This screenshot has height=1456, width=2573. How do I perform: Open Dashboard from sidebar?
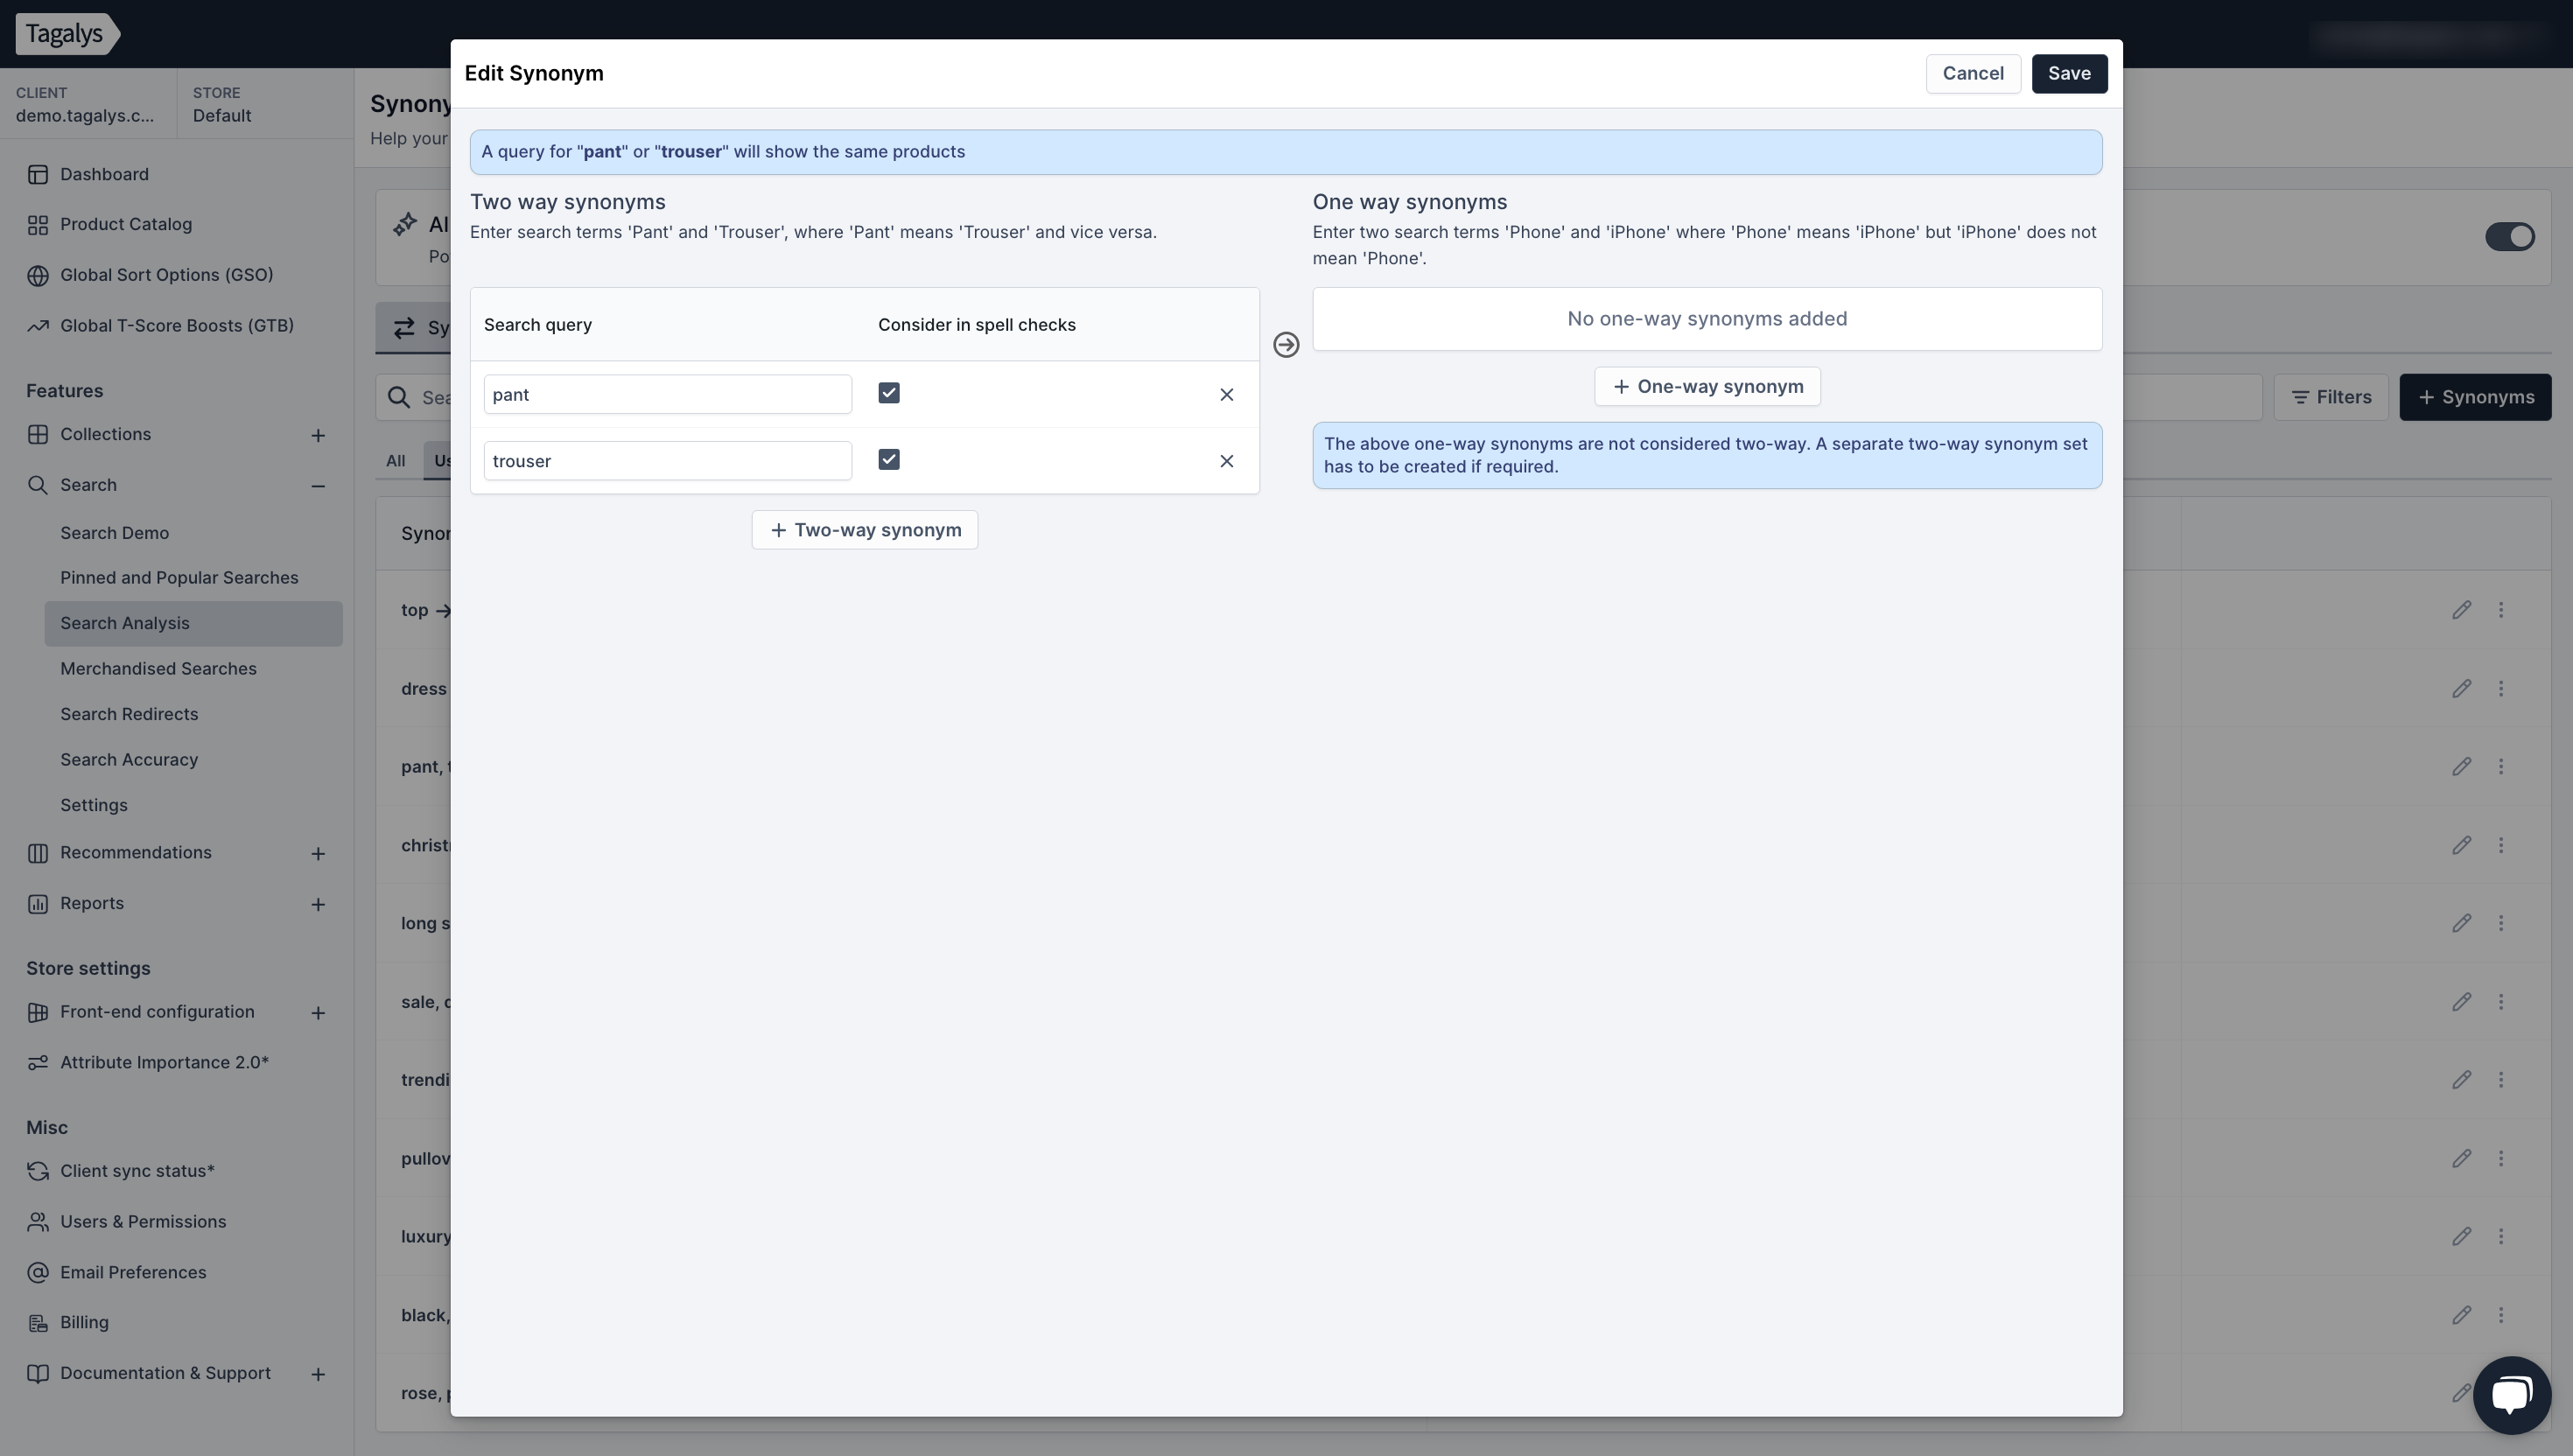tap(104, 174)
